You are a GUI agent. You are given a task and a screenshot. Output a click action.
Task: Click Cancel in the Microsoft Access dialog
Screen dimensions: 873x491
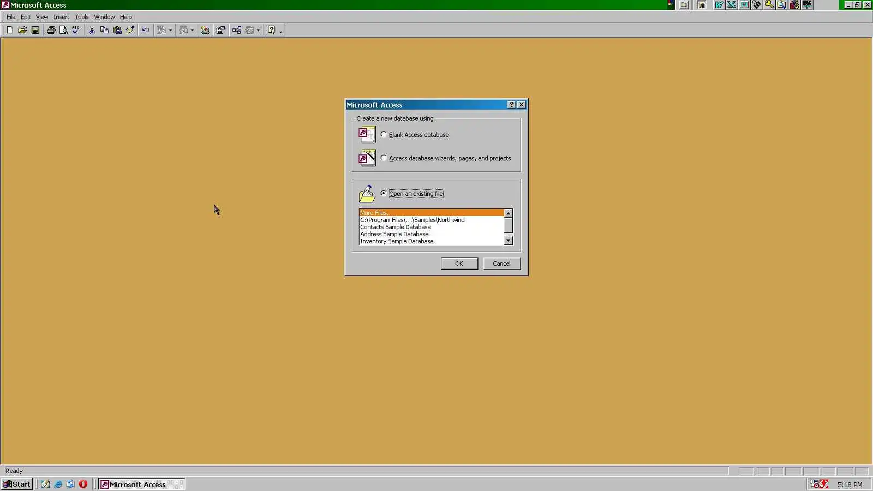[502, 264]
